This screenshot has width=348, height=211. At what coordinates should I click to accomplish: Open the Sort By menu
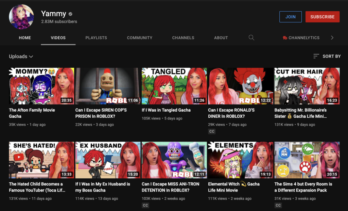point(327,56)
